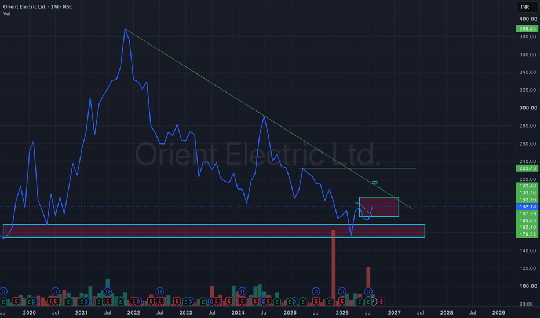Click the lightning event icon near mid-2026
540x318 pixels.
coord(374,302)
